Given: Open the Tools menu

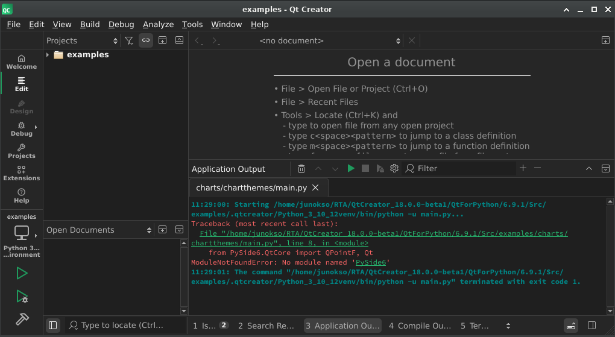Looking at the screenshot, I should [192, 24].
